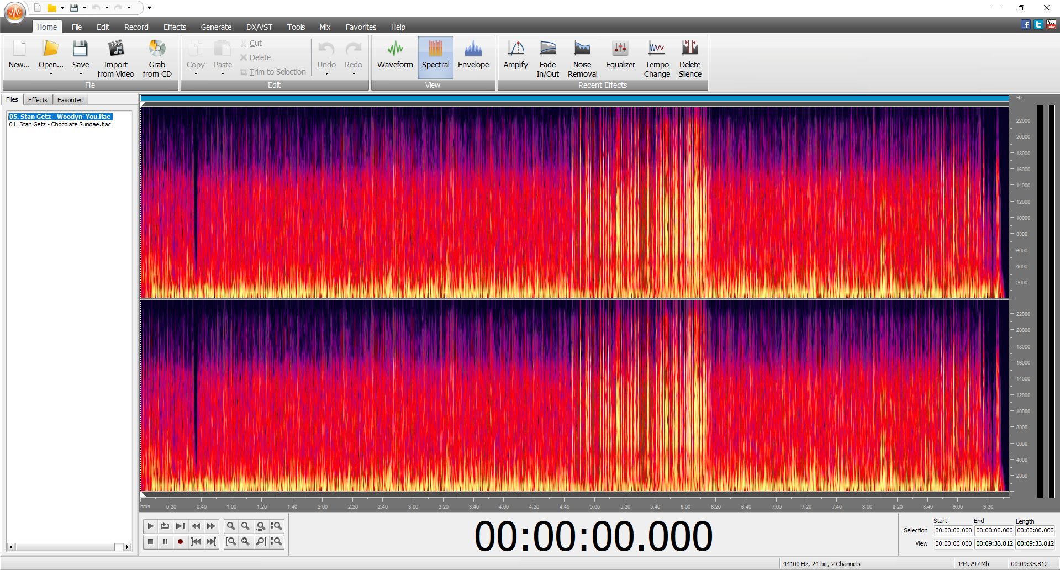
Task: Select Chocolate Sundae.flac in file list
Action: click(60, 124)
